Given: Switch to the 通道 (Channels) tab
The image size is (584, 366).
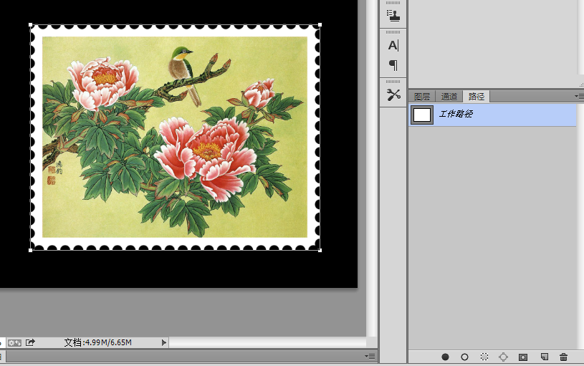Looking at the screenshot, I should (x=449, y=97).
